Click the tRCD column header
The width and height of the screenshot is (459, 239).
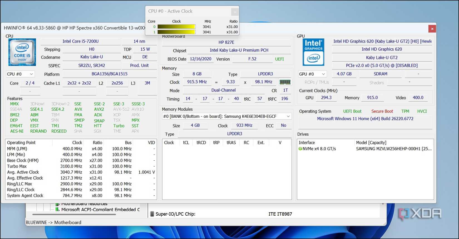coord(201,143)
